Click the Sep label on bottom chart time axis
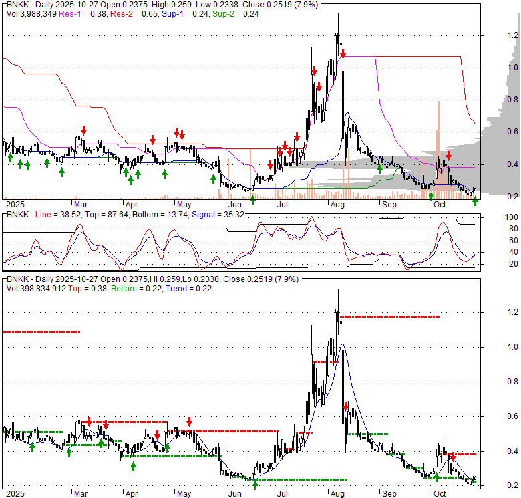This screenshot has width=521, height=498. (x=389, y=494)
